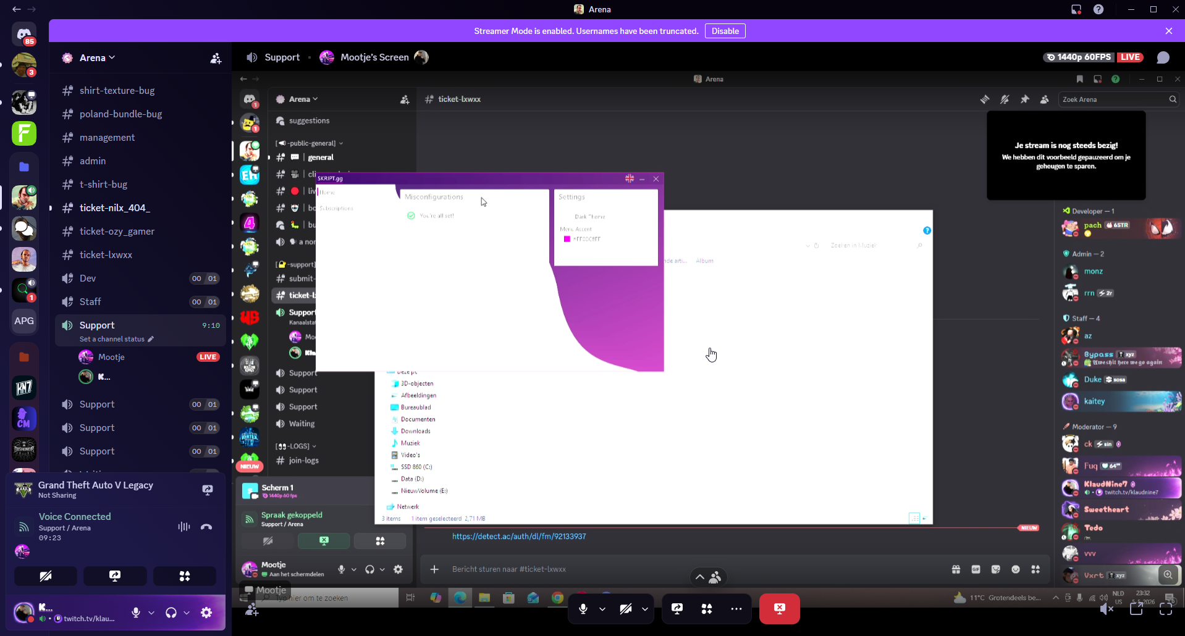
Task: Stop watching with the red stream button
Action: (x=780, y=609)
